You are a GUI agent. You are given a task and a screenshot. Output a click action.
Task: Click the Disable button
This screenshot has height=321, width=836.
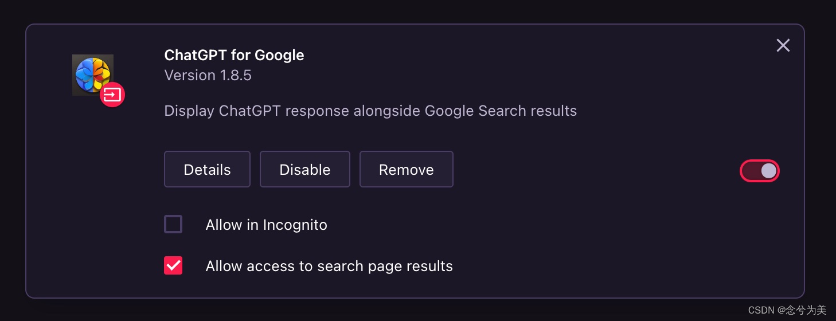(x=304, y=169)
